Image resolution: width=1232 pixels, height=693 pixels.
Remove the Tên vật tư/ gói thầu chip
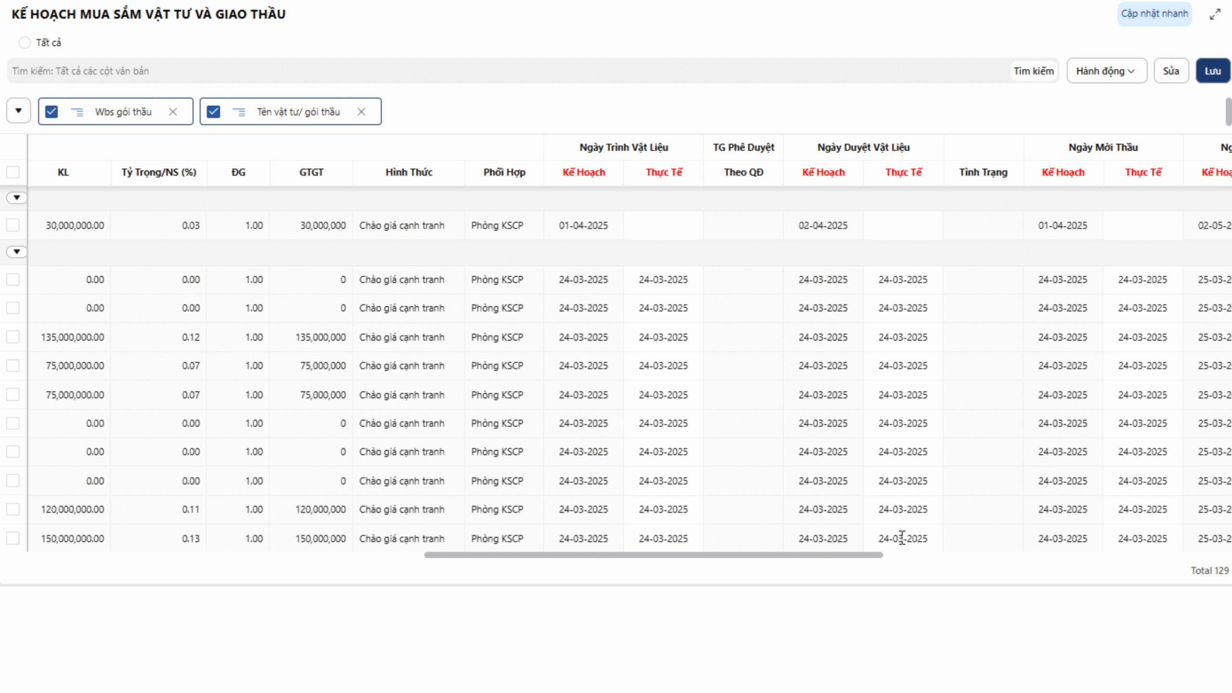(x=361, y=112)
